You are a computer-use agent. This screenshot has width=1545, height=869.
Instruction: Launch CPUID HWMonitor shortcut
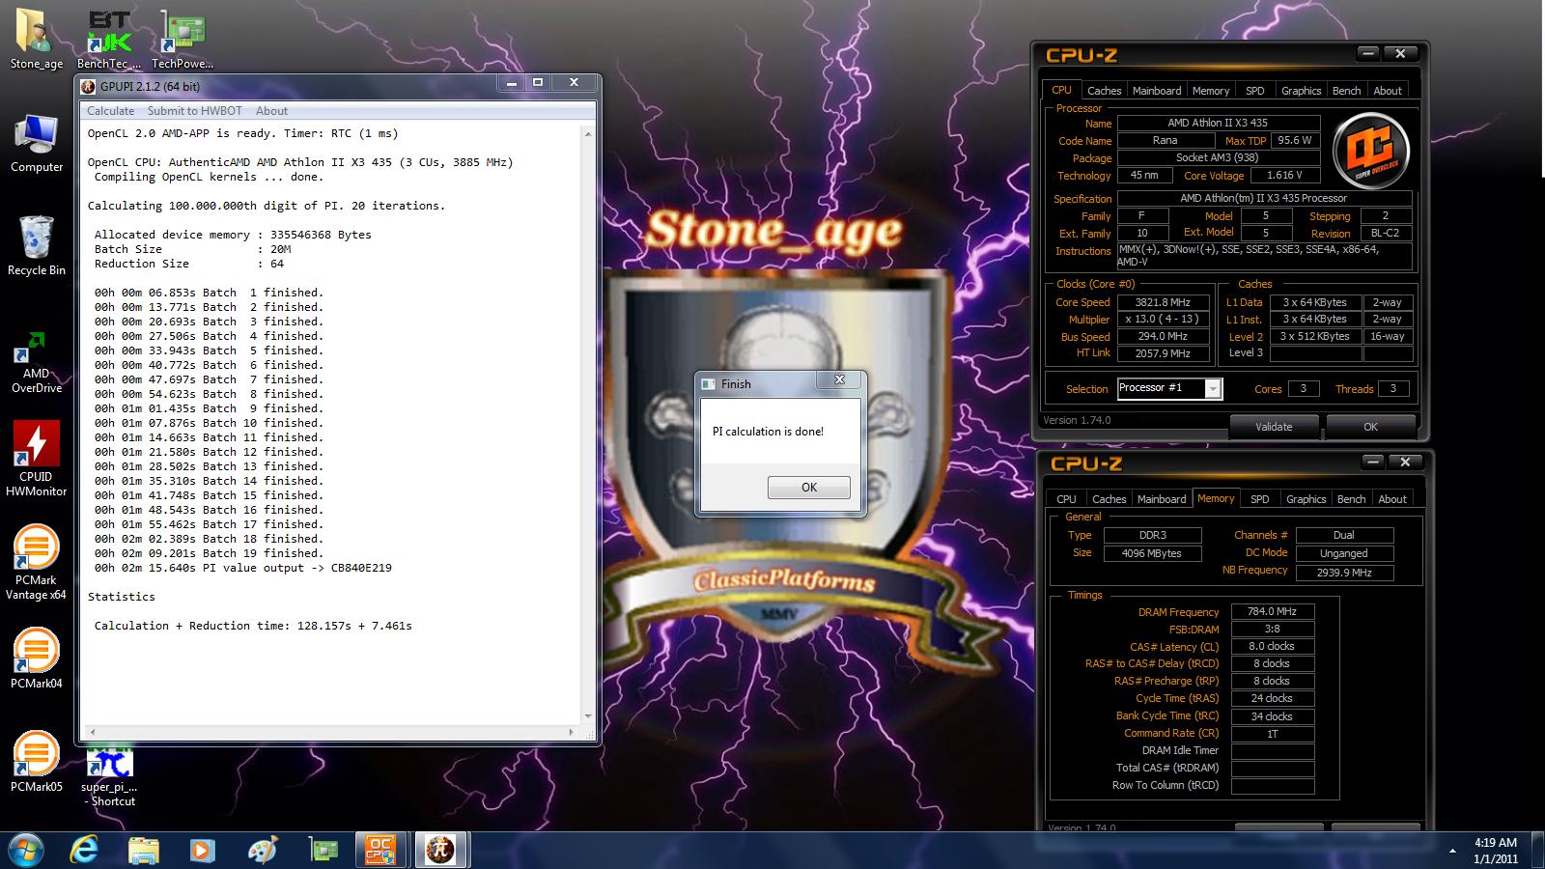tap(36, 458)
